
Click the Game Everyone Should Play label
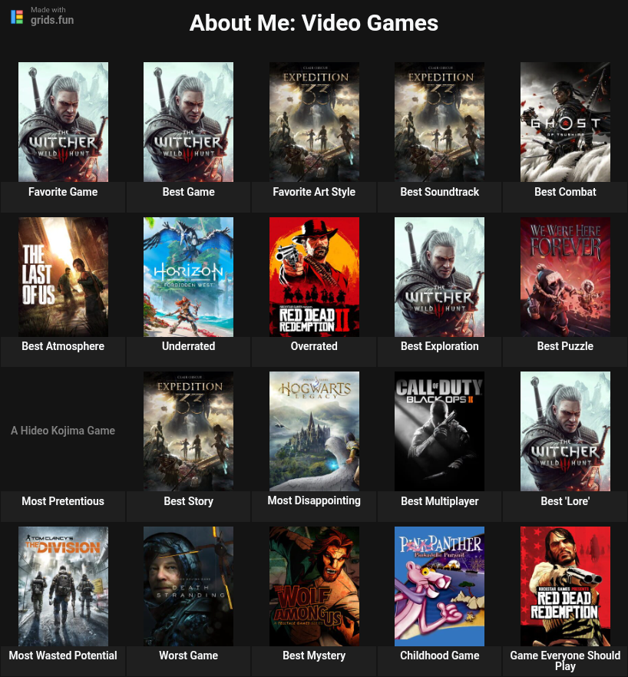point(565,661)
